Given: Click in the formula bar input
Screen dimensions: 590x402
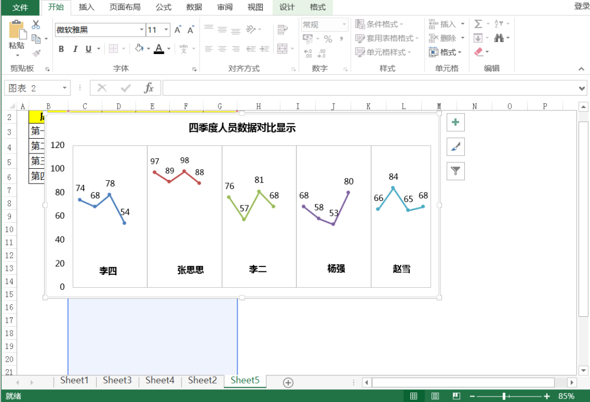Looking at the screenshot, I should tap(370, 88).
